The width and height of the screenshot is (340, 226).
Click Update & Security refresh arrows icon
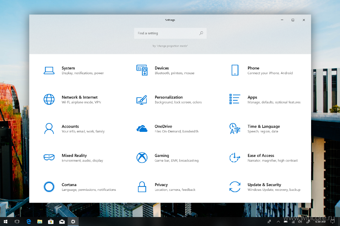235,187
